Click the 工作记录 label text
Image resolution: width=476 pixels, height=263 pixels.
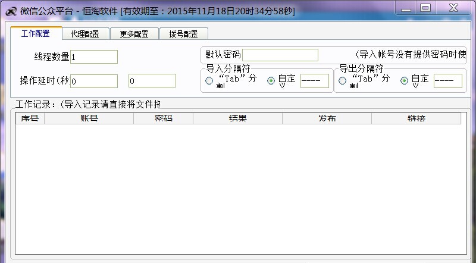pyautogui.click(x=87, y=105)
